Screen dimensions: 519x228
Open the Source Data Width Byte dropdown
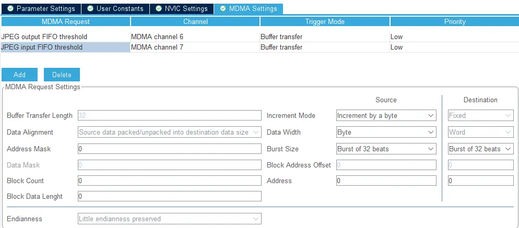point(386,132)
